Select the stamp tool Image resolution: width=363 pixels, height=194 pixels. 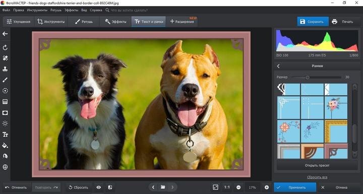pos(5,69)
